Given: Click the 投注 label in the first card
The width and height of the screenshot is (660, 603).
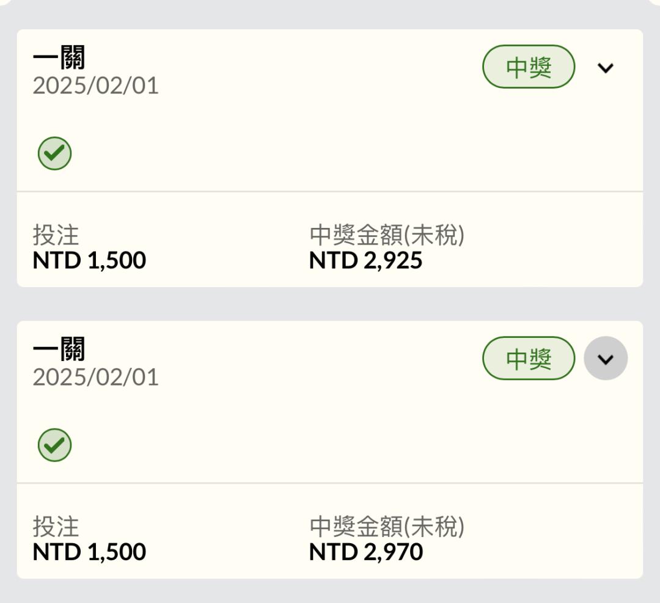Looking at the screenshot, I should click(56, 235).
